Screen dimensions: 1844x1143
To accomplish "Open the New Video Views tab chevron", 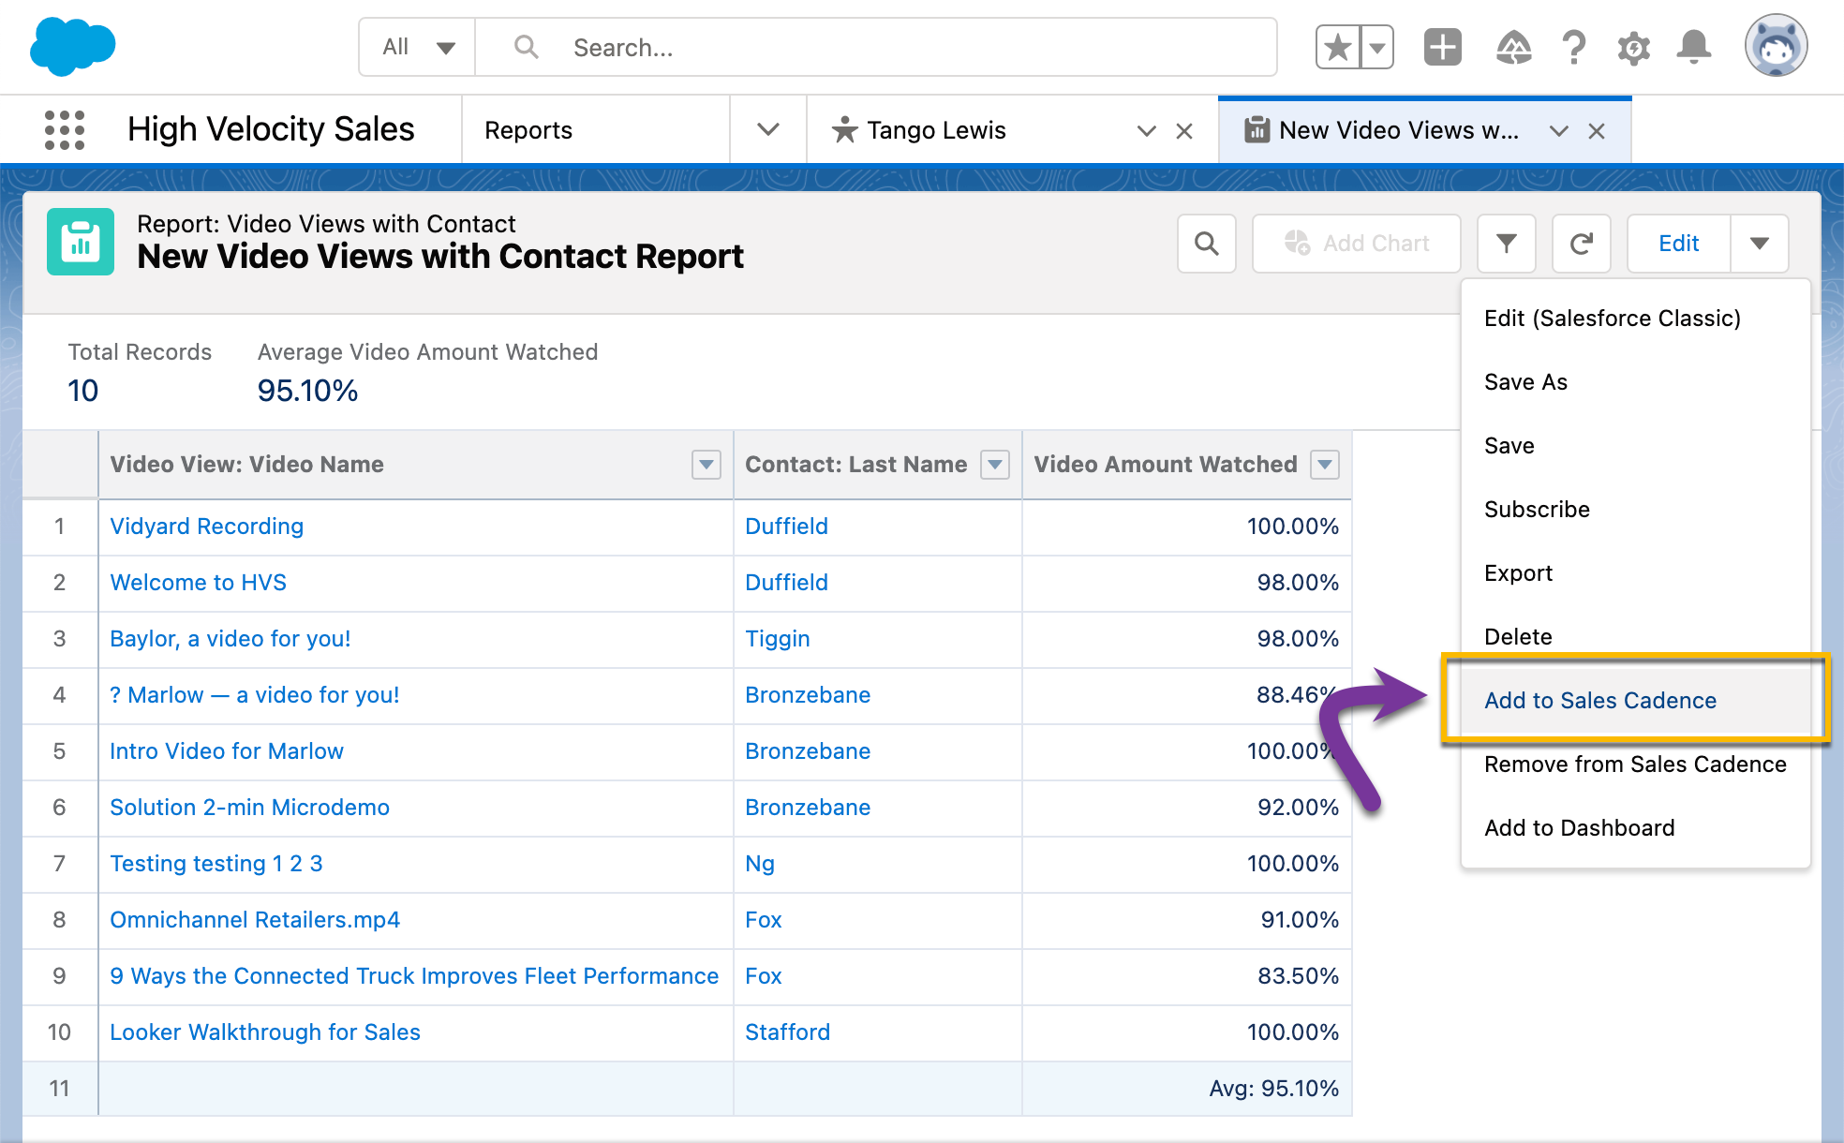I will tap(1559, 131).
